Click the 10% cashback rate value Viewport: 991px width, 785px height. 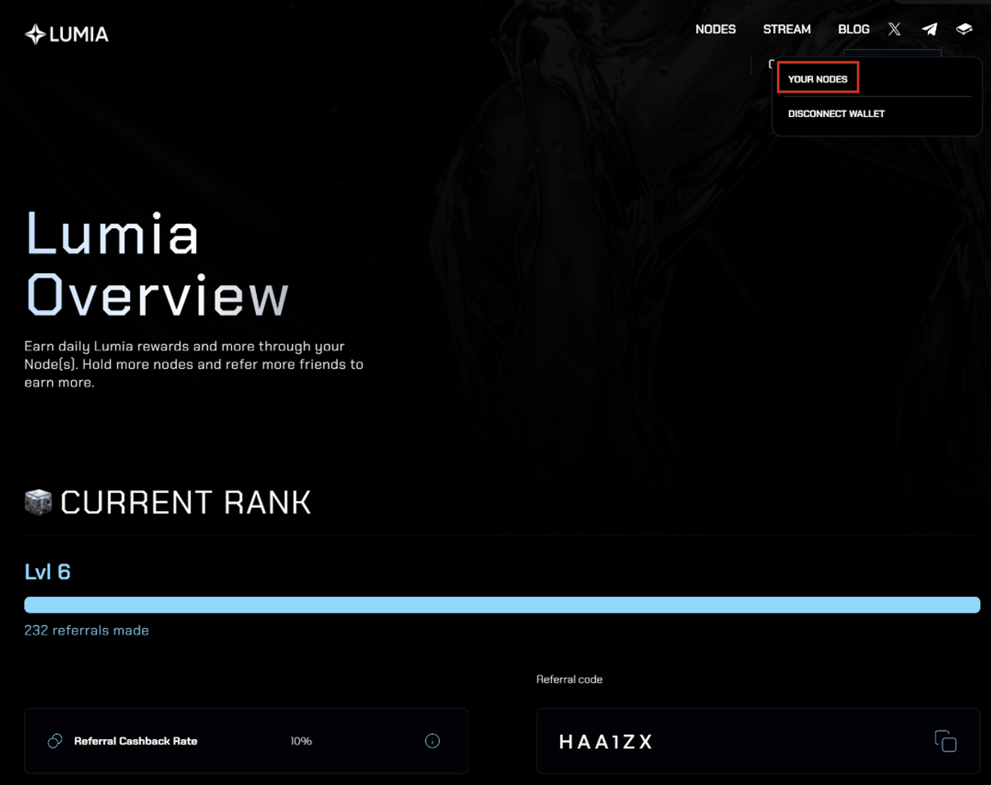[301, 741]
